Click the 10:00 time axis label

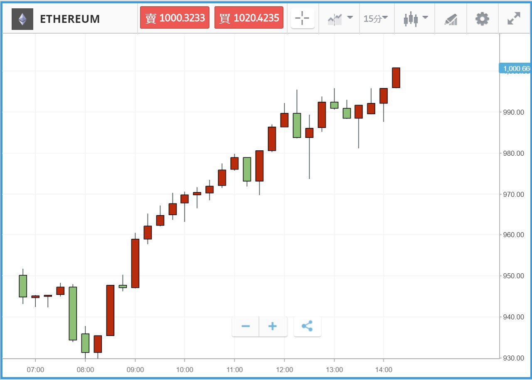[x=185, y=369]
